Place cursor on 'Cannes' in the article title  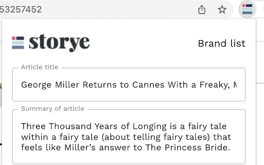(146, 85)
